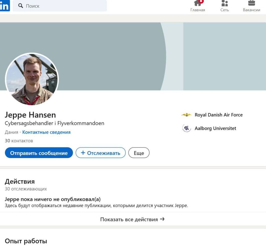The height and width of the screenshot is (248, 266).
Task: Select Показать все действия
Action: click(x=133, y=219)
